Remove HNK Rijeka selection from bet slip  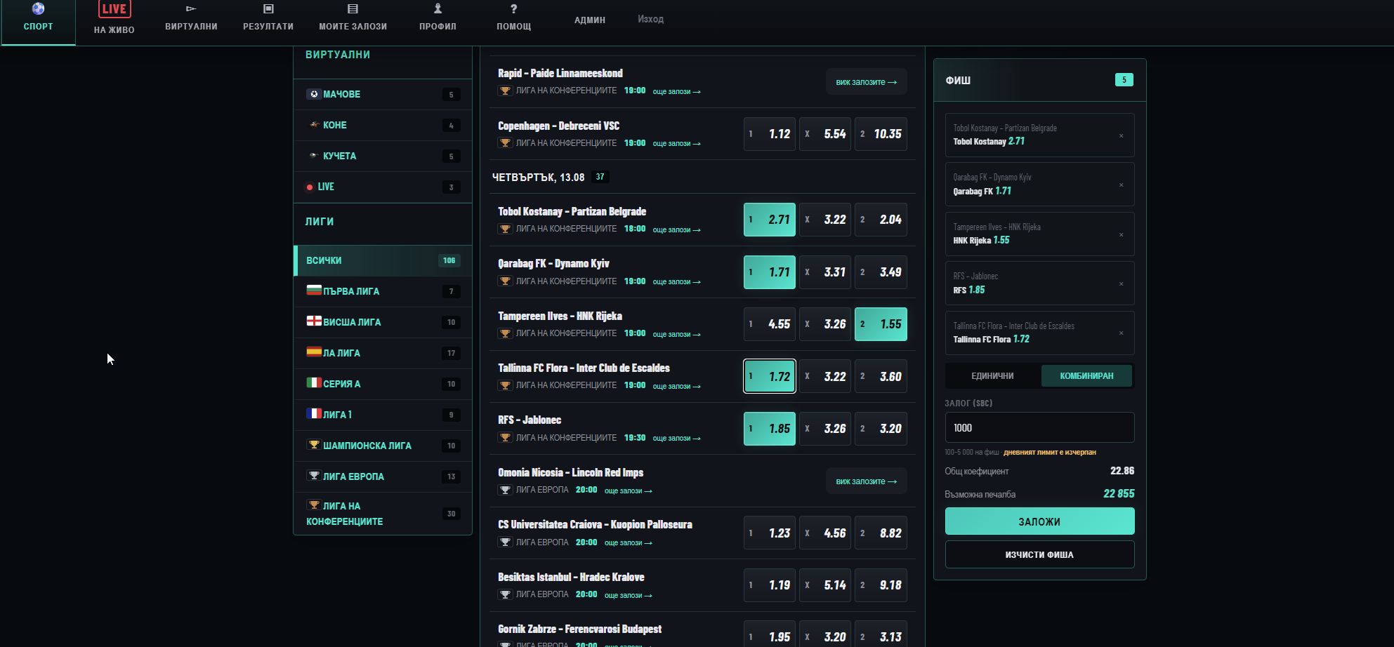click(1121, 234)
